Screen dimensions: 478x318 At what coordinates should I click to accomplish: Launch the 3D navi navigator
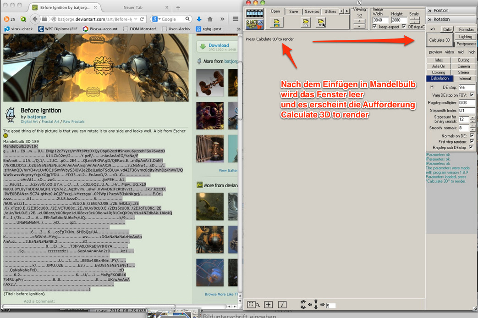pyautogui.click(x=254, y=24)
